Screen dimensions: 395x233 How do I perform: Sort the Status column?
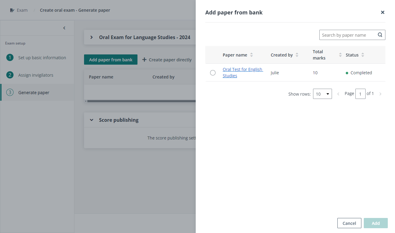(x=363, y=55)
